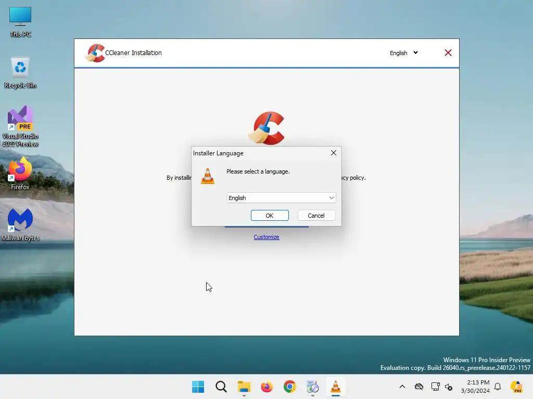Screen dimensions: 533x399
Task: Click the large CCleaner broom logo
Action: [267, 128]
